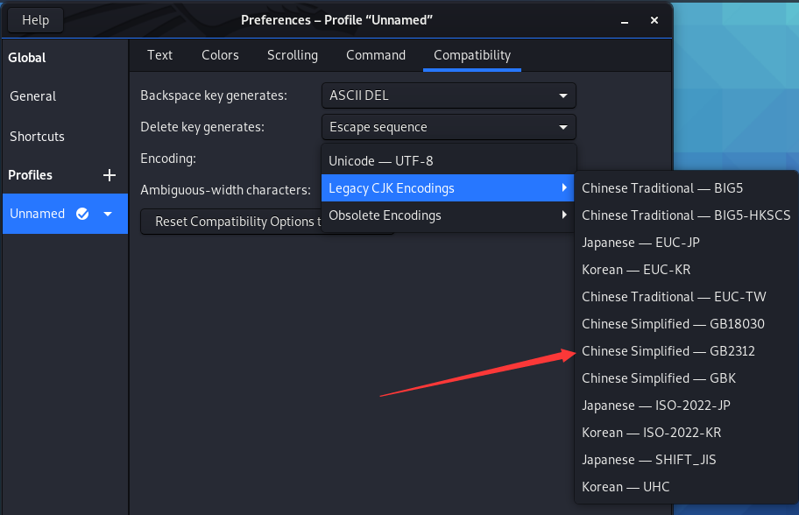Click the default profile checkmark icon

pyautogui.click(x=82, y=214)
